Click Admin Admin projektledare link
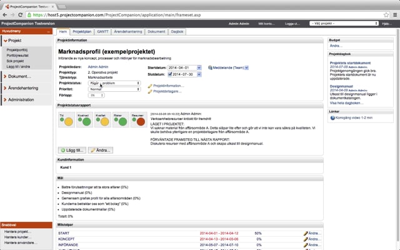Image resolution: width=400 pixels, height=250 pixels. click(x=98, y=67)
